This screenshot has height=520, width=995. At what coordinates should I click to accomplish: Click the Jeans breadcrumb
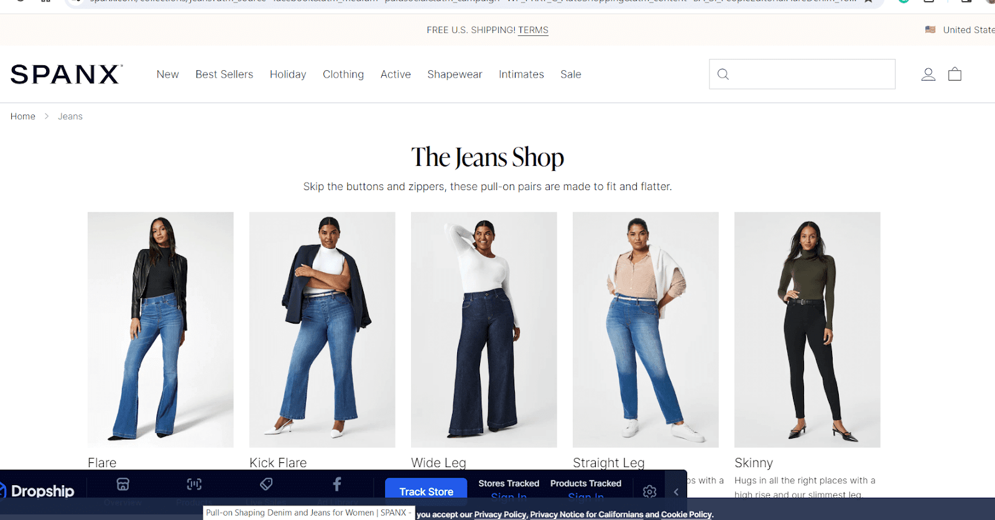[x=70, y=116]
